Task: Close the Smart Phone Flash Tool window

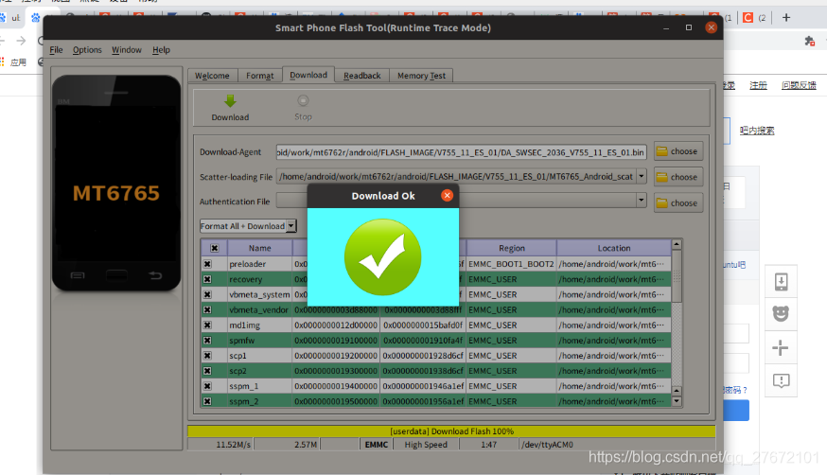Action: pos(711,27)
